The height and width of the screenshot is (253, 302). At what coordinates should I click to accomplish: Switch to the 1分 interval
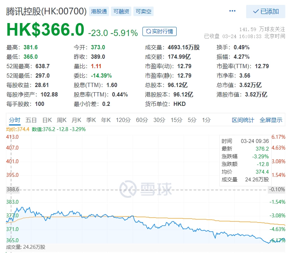206,120
